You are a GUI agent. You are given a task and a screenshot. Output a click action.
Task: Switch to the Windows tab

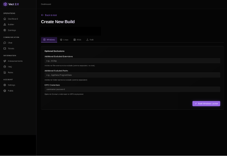49,40
